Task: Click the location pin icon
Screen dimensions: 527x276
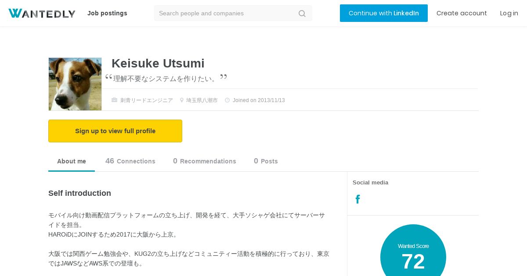Action: point(182,100)
